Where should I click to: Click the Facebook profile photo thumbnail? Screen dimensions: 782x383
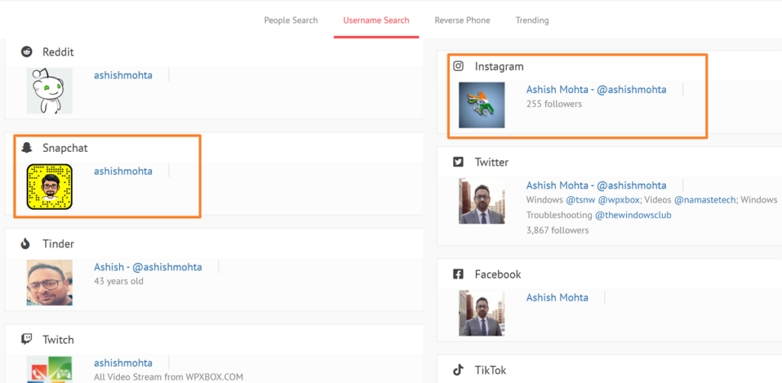coord(482,313)
